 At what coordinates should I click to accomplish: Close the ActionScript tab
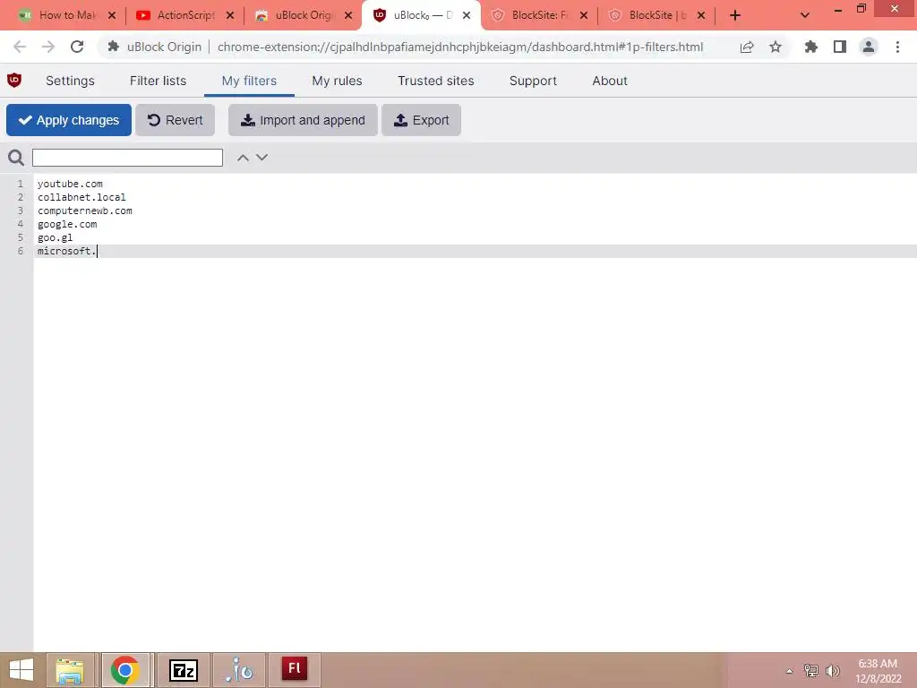[x=230, y=16]
